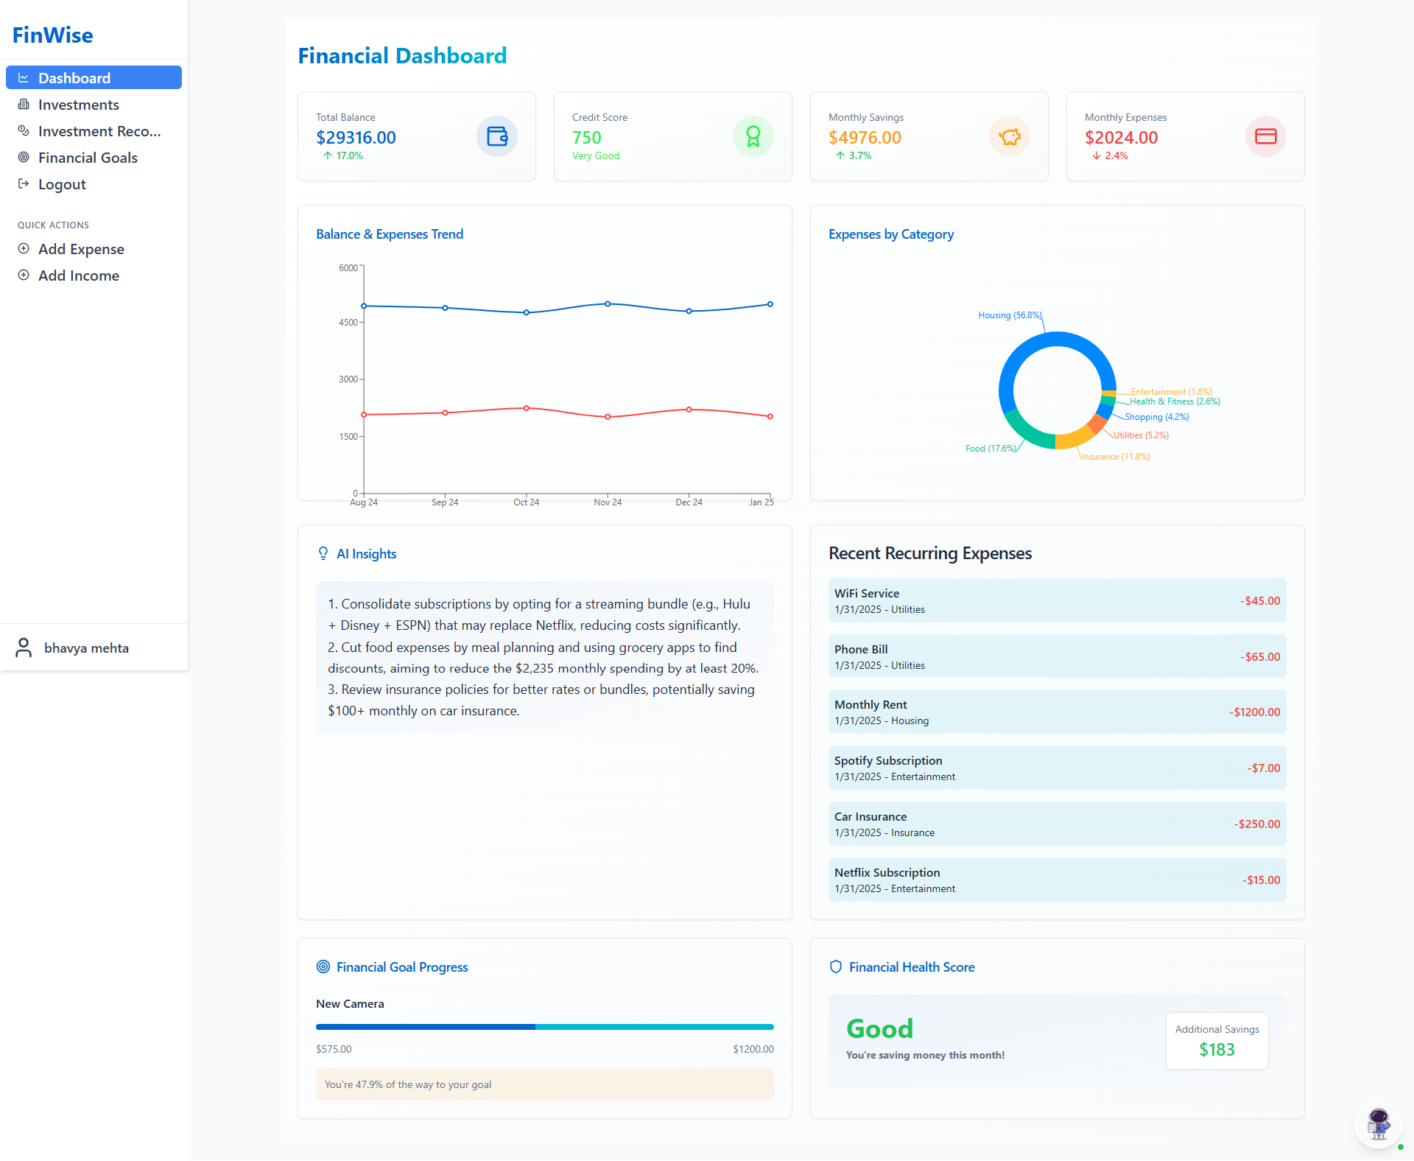
Task: Click the wallet icon in Total Balance card
Action: pos(497,136)
